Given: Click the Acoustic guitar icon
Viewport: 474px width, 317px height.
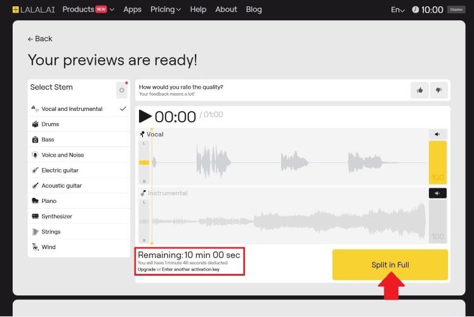Looking at the screenshot, I should [x=35, y=186].
